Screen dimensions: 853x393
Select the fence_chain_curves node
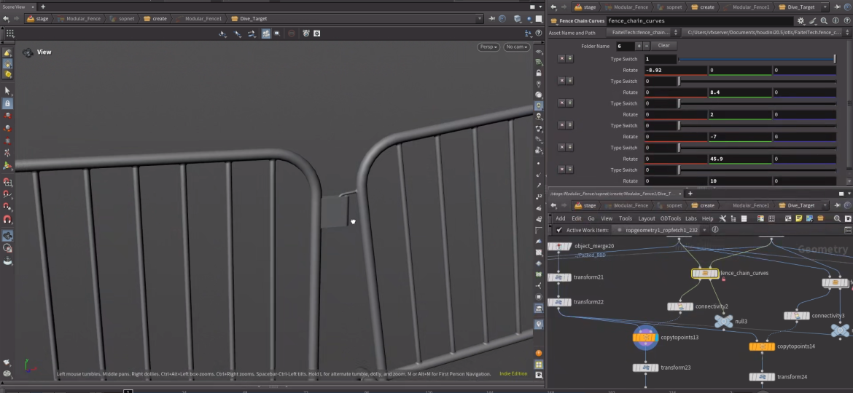pyautogui.click(x=704, y=274)
